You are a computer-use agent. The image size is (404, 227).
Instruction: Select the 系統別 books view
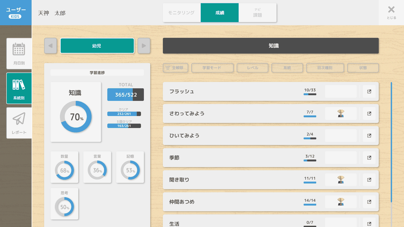click(19, 88)
